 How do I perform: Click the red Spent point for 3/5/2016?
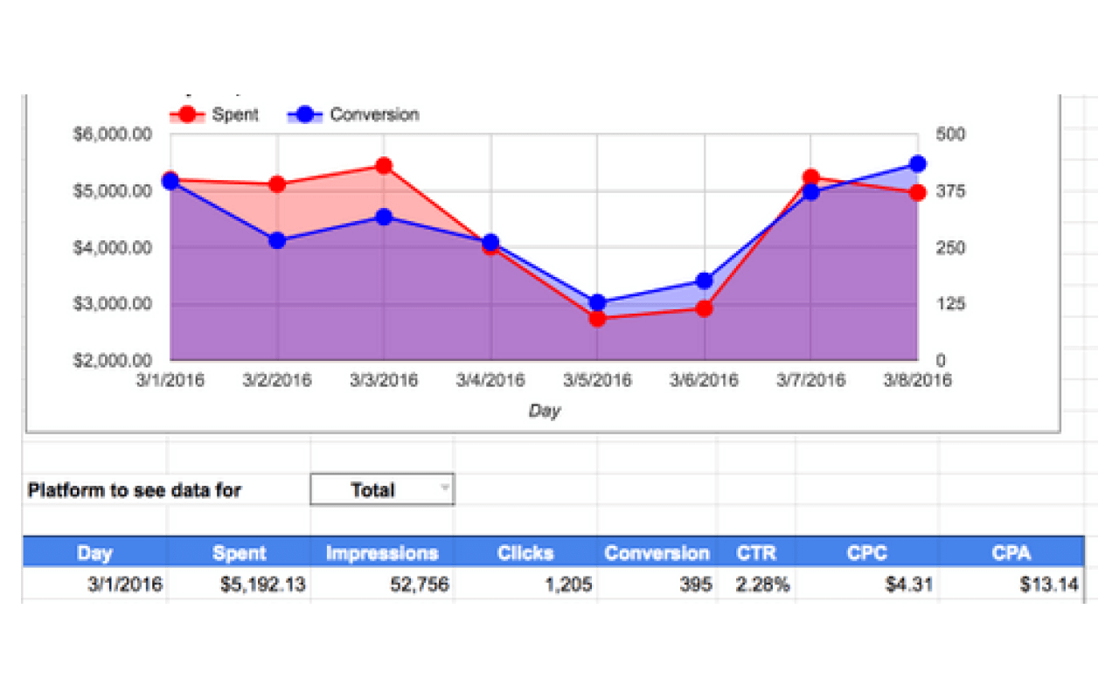(597, 319)
